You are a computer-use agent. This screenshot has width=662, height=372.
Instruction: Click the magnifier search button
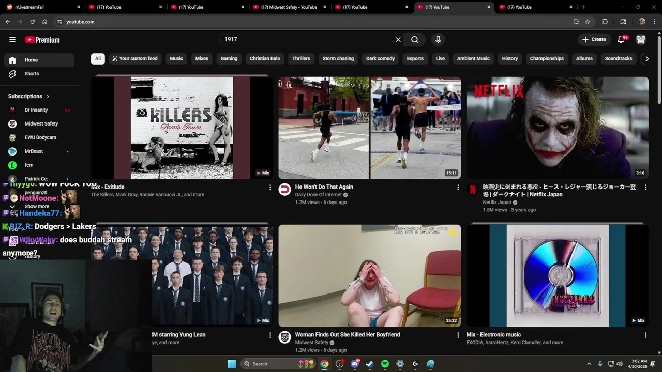415,39
